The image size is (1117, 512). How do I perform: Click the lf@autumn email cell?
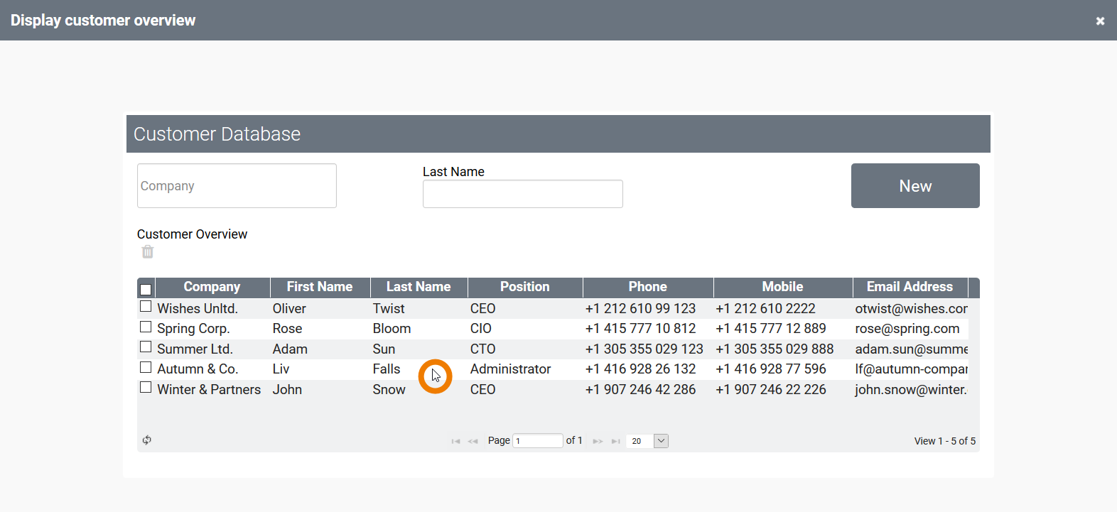pyautogui.click(x=910, y=369)
